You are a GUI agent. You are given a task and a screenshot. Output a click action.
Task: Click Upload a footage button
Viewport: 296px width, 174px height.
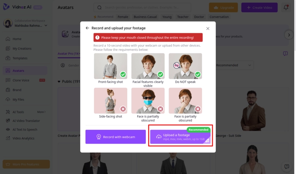[180, 137]
